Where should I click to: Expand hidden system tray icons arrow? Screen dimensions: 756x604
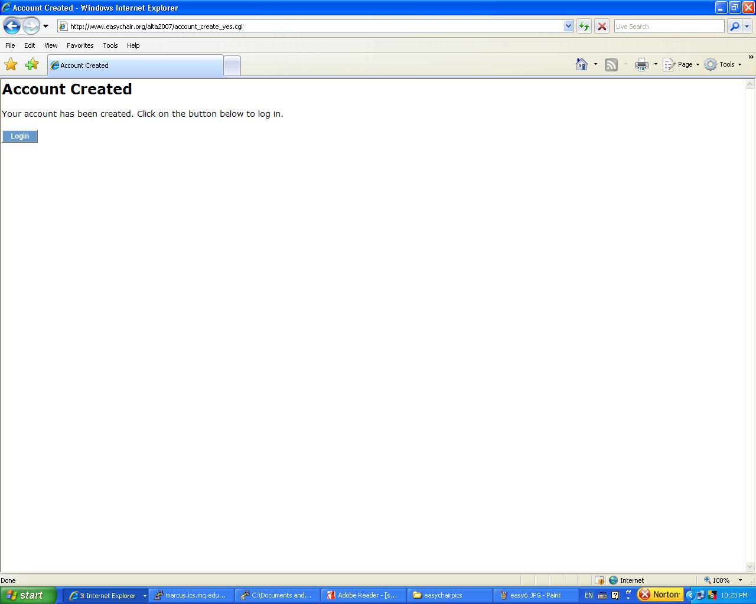click(x=689, y=595)
